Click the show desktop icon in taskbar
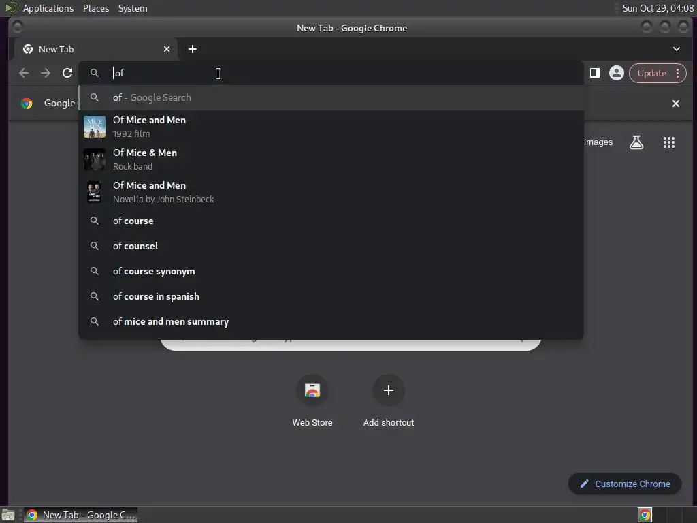 tap(8, 515)
